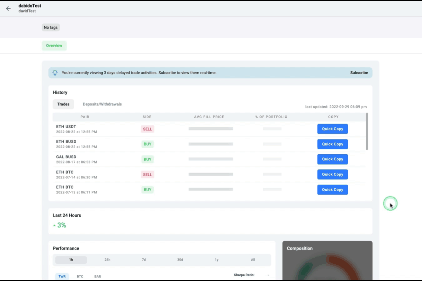Choose the BTC chart mode
This screenshot has width=422, height=281.
80,277
